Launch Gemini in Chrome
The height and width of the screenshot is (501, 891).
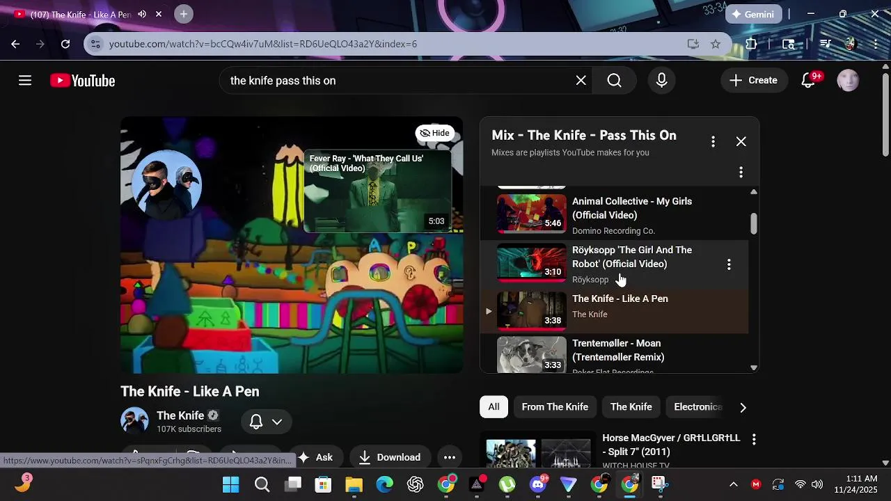point(754,14)
